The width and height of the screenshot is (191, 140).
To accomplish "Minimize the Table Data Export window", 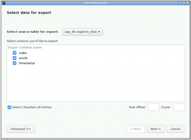I will pos(180,3).
